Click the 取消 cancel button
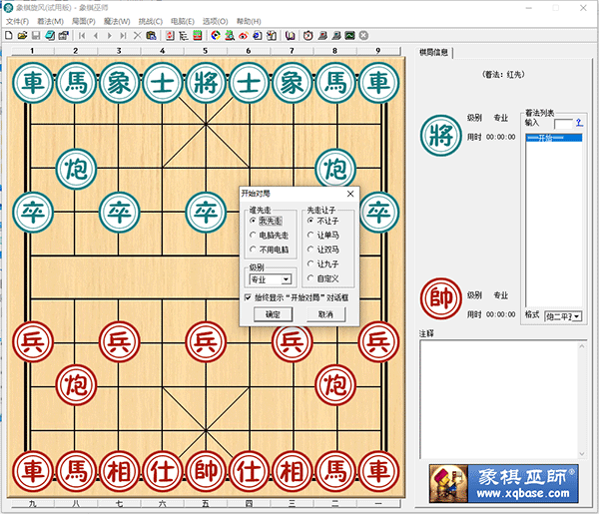 (325, 314)
